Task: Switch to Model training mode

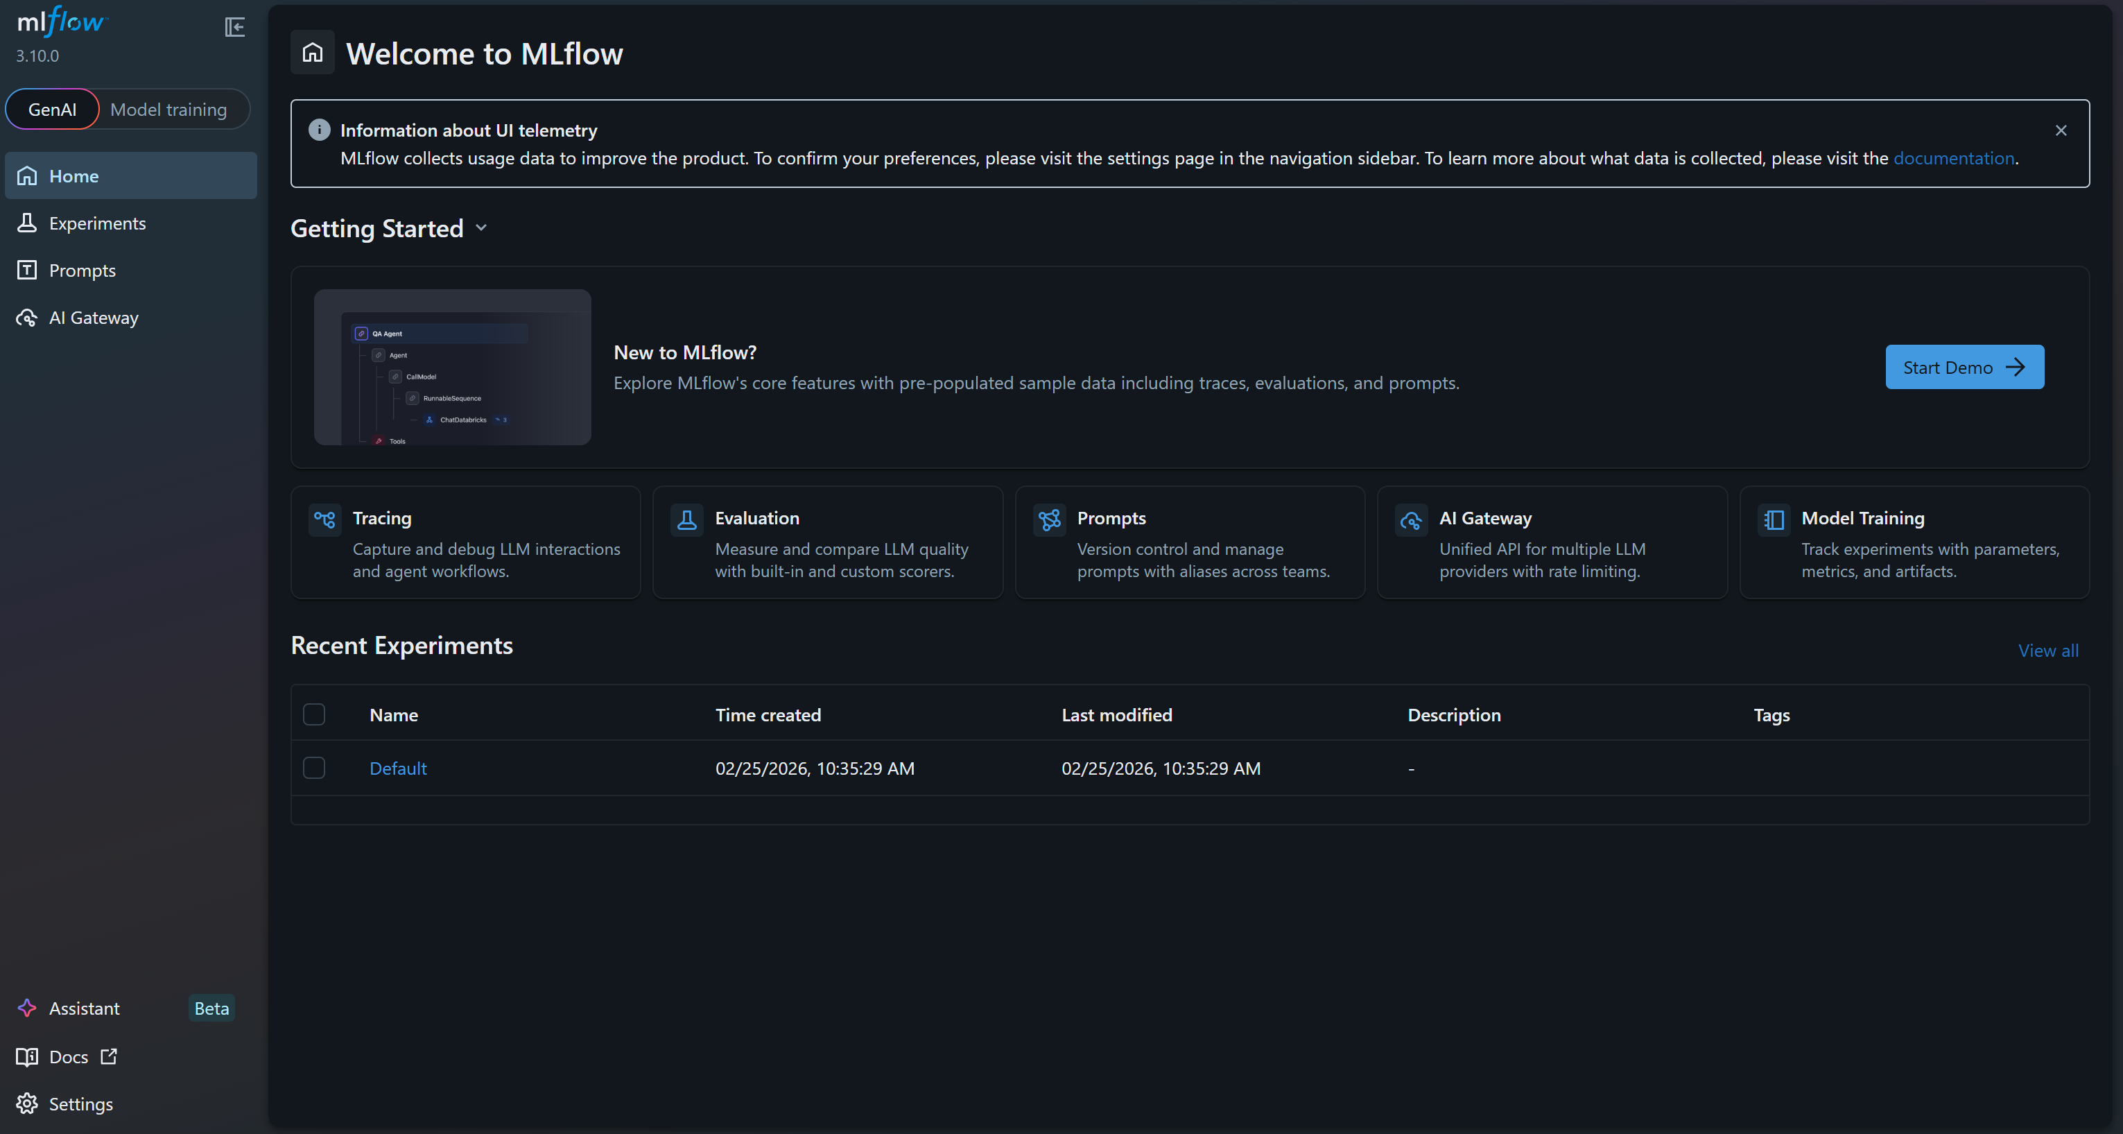Action: (x=168, y=108)
